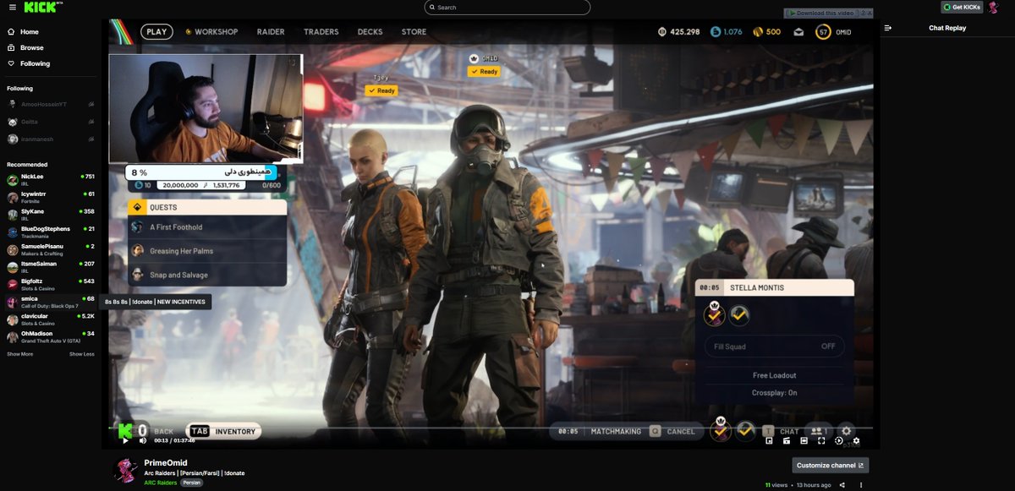Focus the Search field at the top
This screenshot has width=1015, height=491.
coord(507,8)
